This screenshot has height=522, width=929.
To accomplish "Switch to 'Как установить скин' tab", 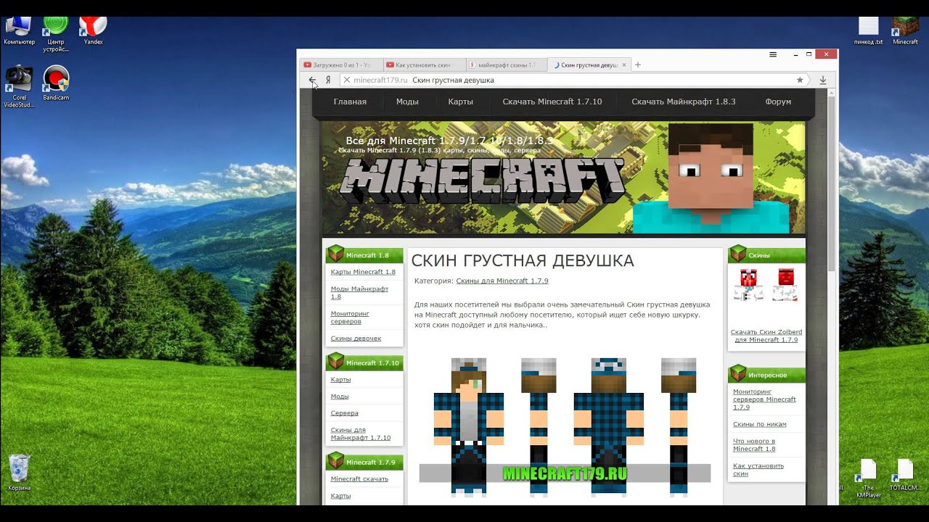I will [423, 65].
